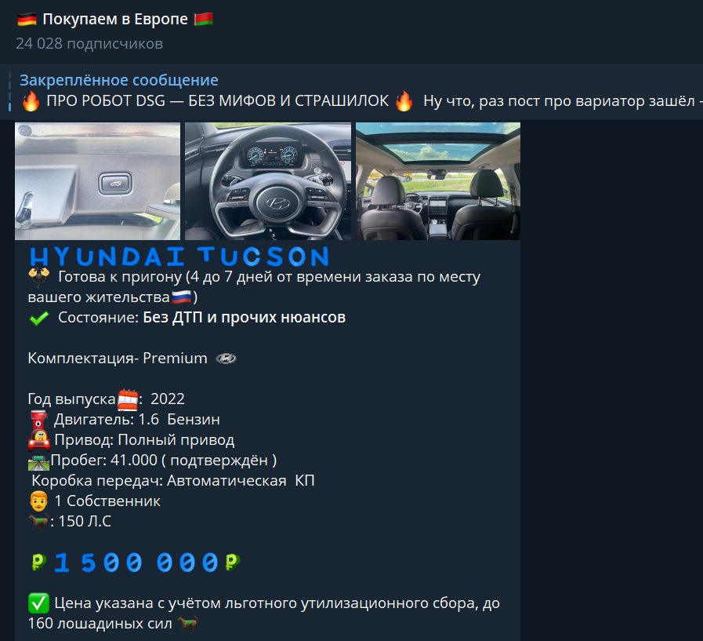Click the green checkbox emoji before 'Цена указана'
This screenshot has width=703, height=641.
coord(38,603)
